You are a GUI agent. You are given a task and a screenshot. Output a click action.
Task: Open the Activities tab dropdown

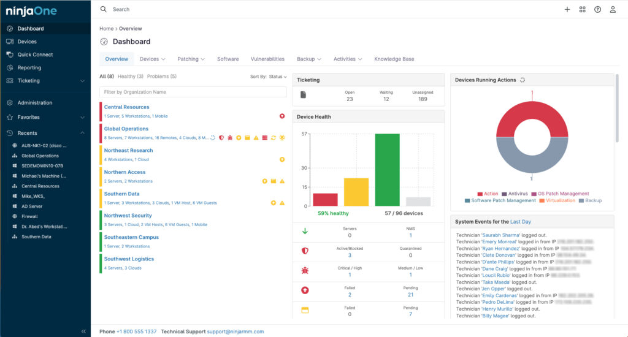pos(347,59)
